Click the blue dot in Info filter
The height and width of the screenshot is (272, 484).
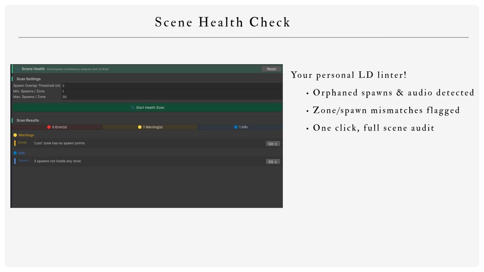[x=236, y=127]
